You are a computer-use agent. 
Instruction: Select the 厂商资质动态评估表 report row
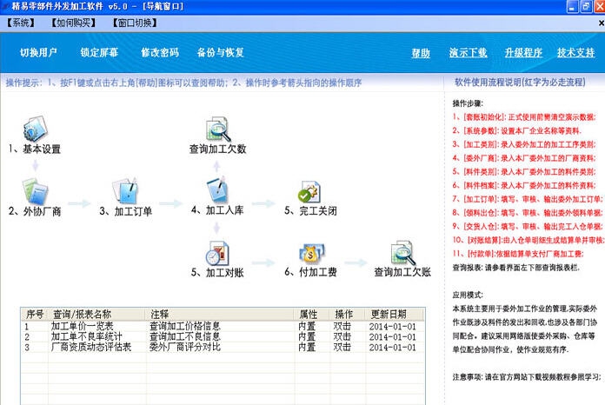[223, 347]
